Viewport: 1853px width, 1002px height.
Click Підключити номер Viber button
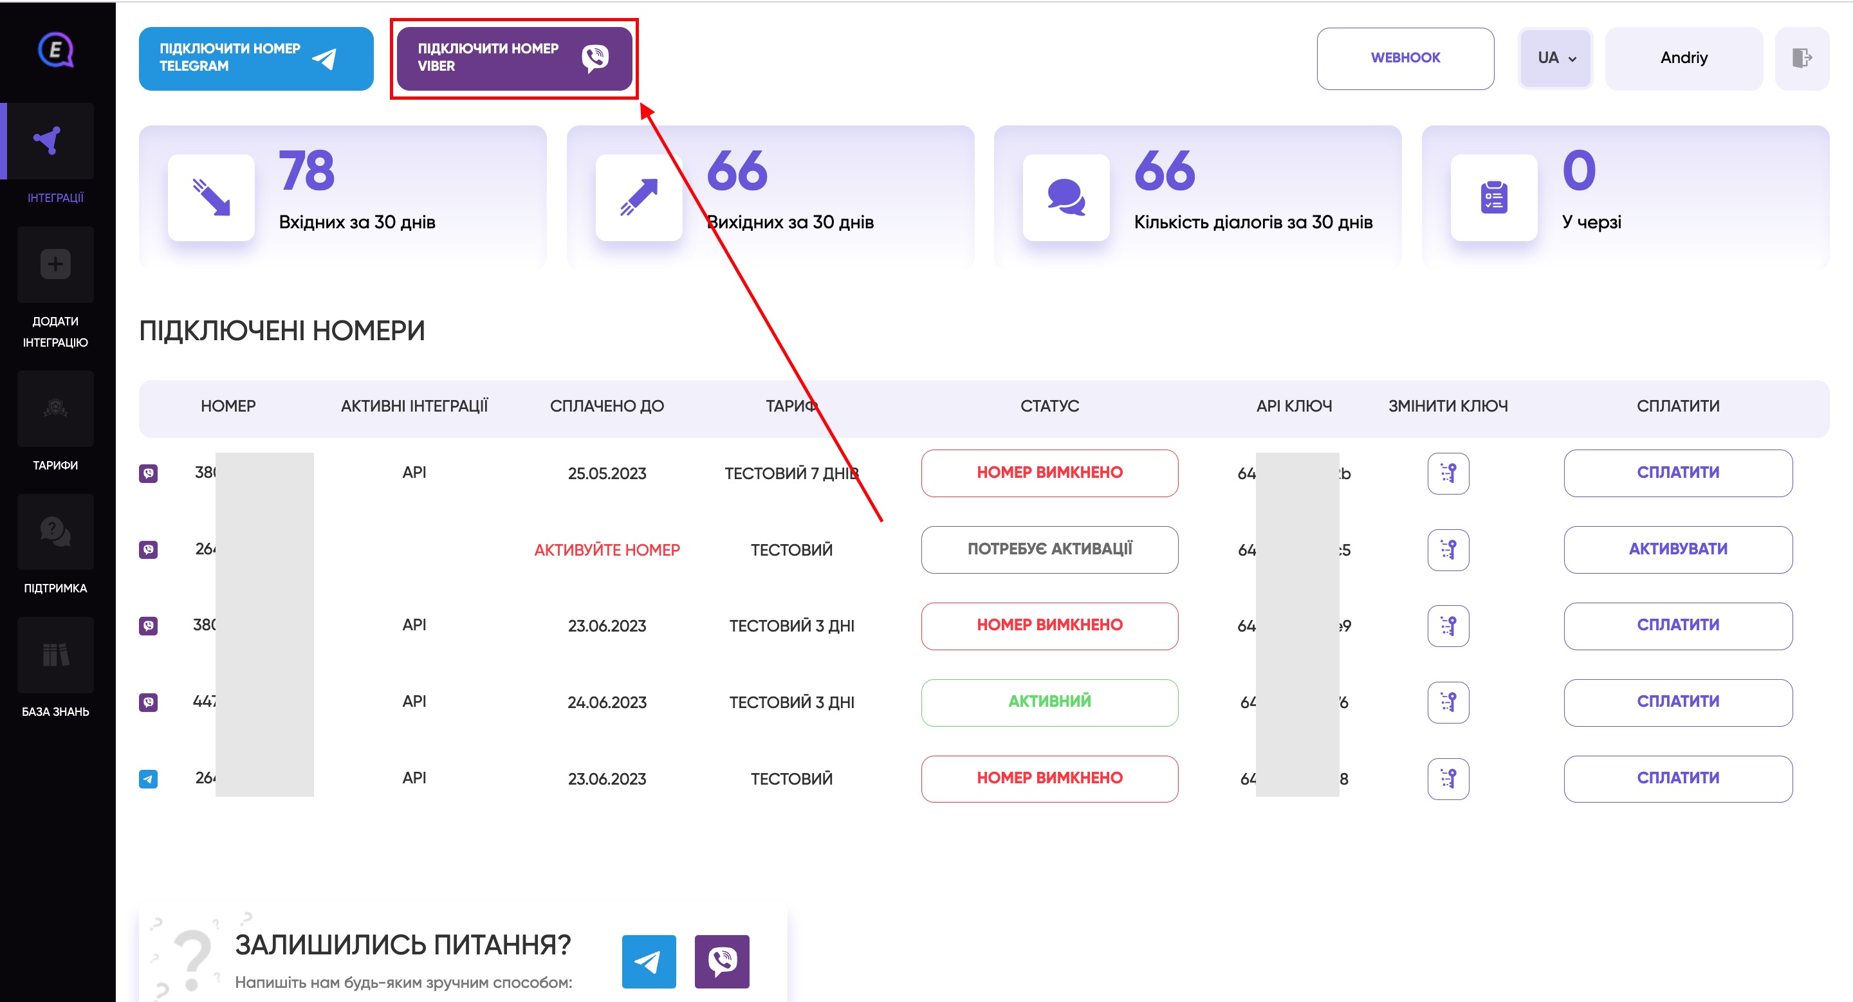tap(514, 59)
